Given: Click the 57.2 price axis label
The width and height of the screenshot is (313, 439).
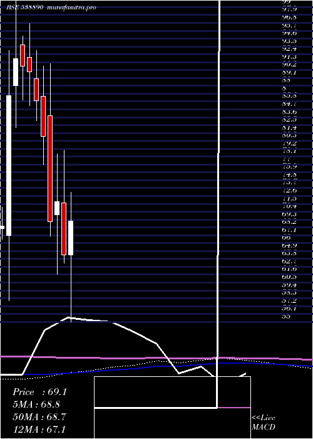Looking at the screenshot, I should click(x=289, y=300).
